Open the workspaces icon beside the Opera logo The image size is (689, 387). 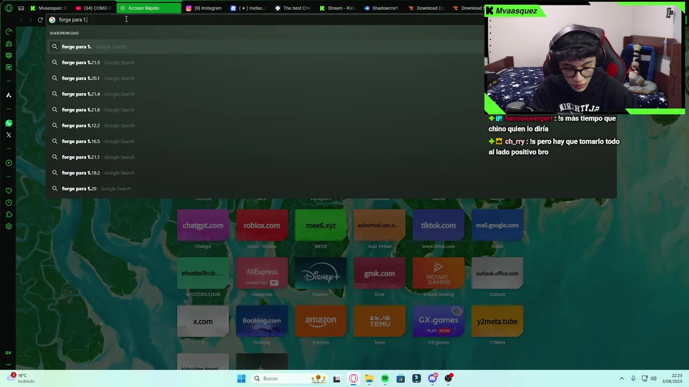(x=21, y=8)
